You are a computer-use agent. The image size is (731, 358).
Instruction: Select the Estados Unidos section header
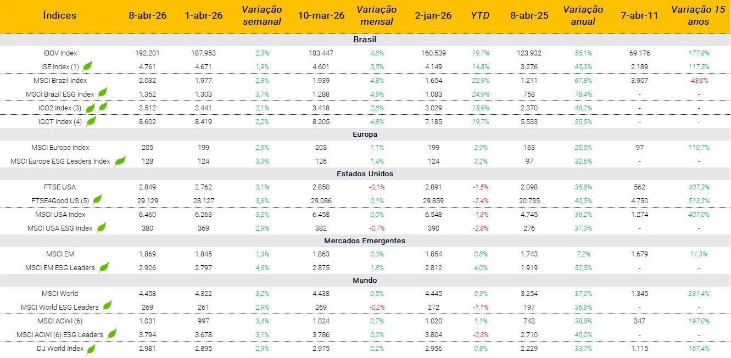click(365, 174)
